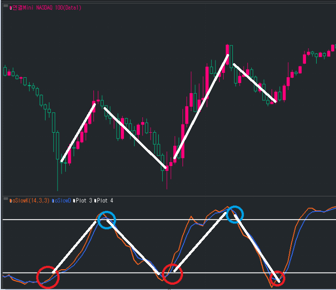The image size is (336, 290).
Task: Select the oSlowD legend label
Action: pos(63,201)
